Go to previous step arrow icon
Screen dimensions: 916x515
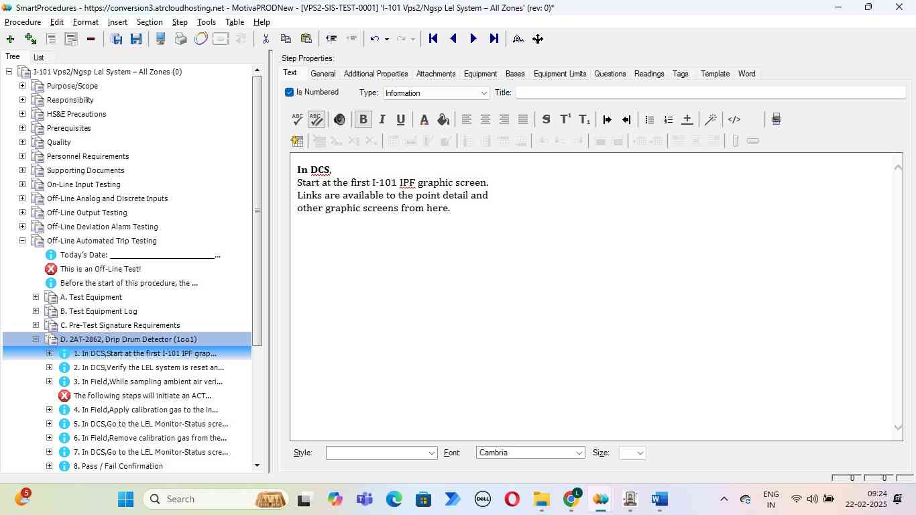(453, 39)
